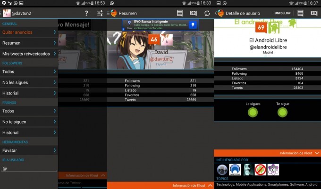Toggle the Te sigue green indicator
This screenshot has width=321, height=189.
[282, 112]
